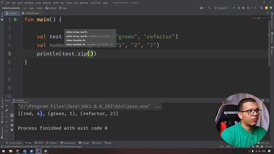Click the Stop button in the top toolbar
Viewport: 274px width, 154px height.
(255, 8)
